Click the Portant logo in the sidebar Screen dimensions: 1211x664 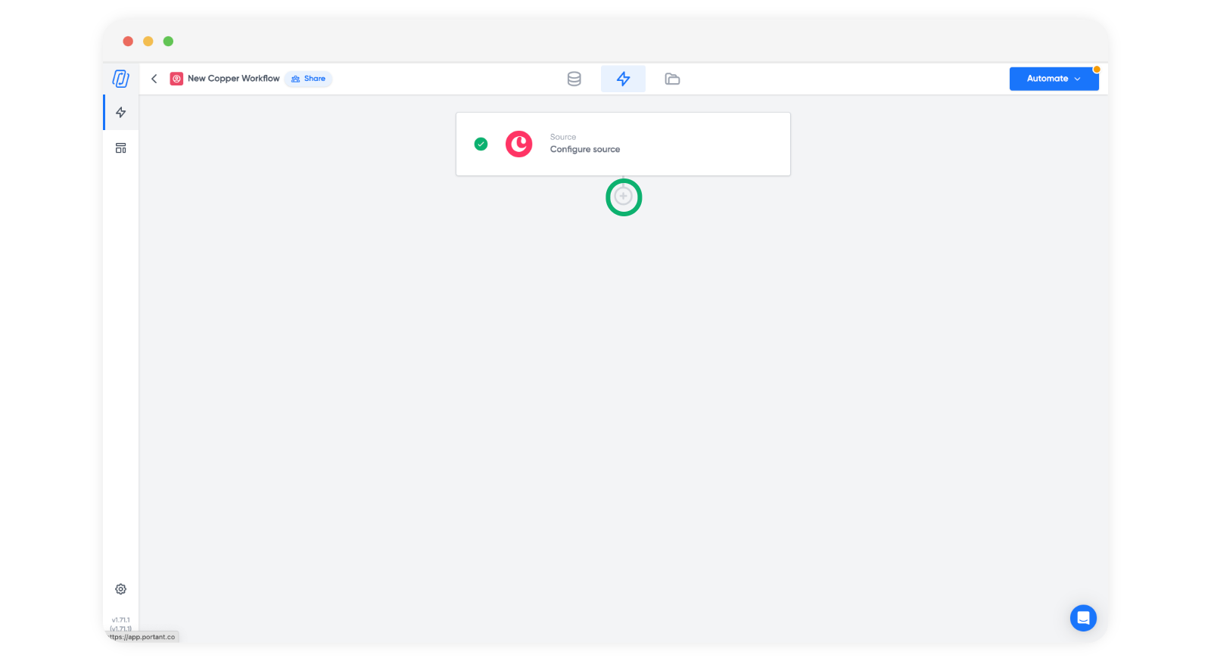tap(120, 79)
